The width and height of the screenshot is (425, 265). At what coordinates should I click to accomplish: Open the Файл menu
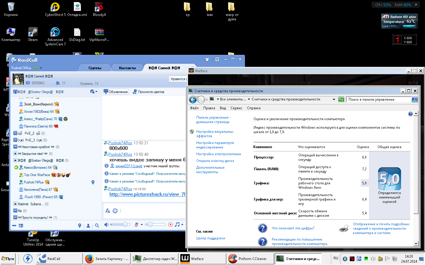pos(194,108)
